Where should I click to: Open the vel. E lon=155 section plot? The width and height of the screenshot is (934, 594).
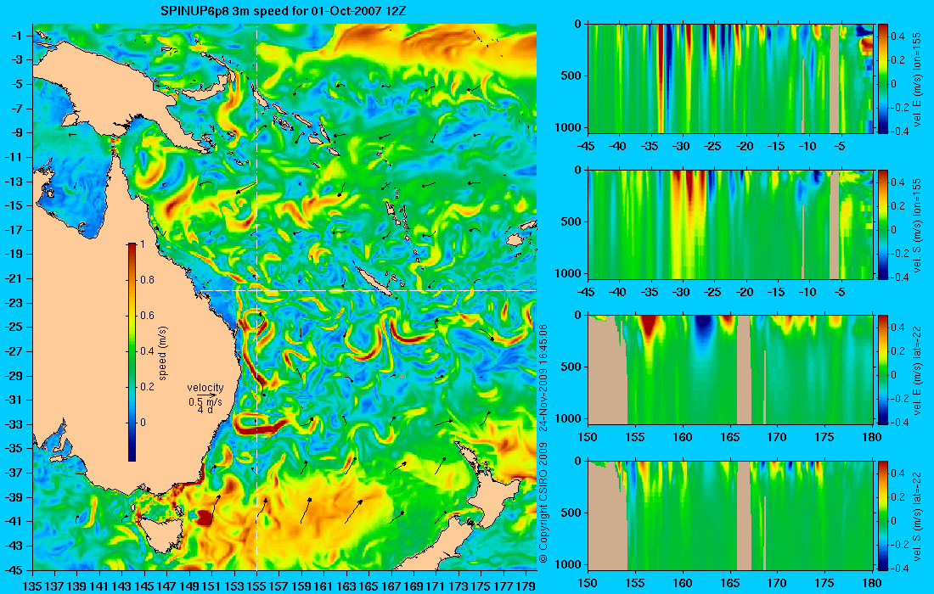tap(730, 79)
